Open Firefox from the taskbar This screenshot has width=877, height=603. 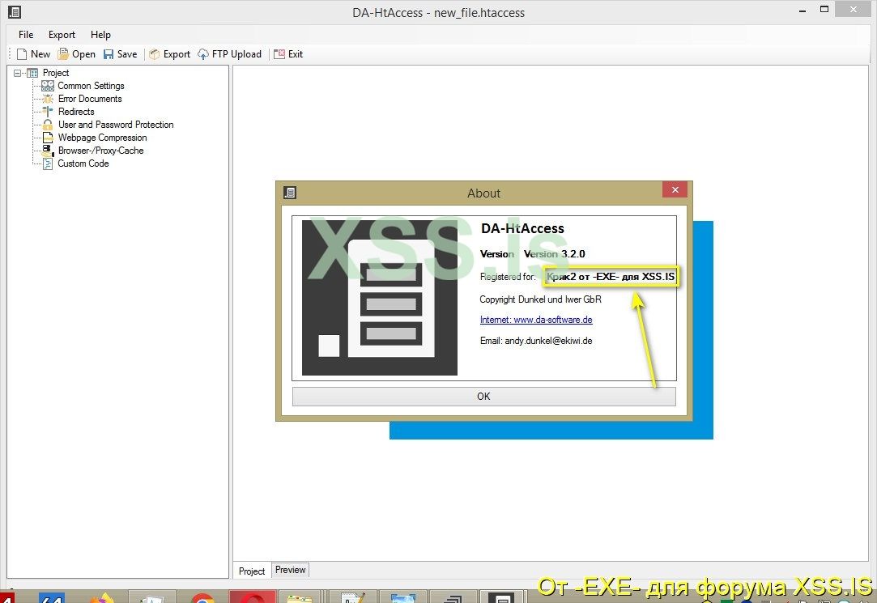[102, 597]
